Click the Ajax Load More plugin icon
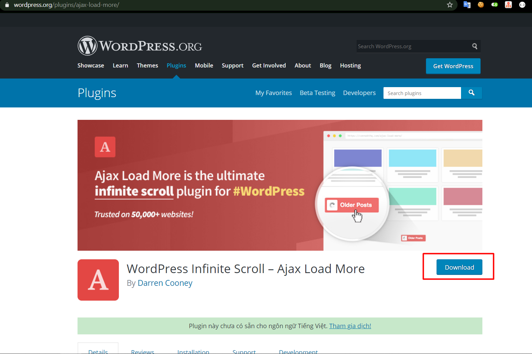The height and width of the screenshot is (354, 532). coord(98,280)
